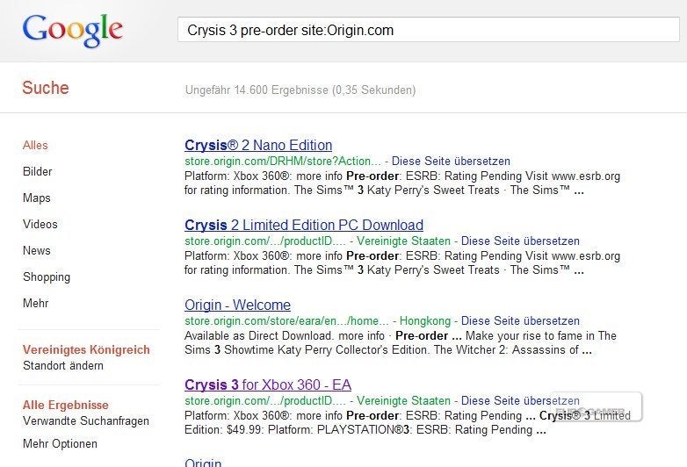
Task: Click Standort ändern to change location
Action: [63, 365]
